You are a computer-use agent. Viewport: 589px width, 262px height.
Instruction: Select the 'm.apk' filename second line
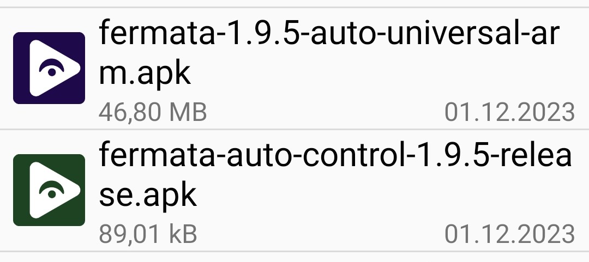(145, 74)
